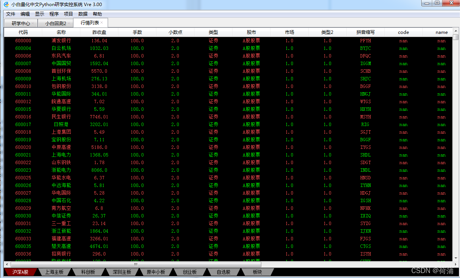This screenshot has width=460, height=278.
Task: Select the 中国国贸 row name
Action: click(x=61, y=64)
